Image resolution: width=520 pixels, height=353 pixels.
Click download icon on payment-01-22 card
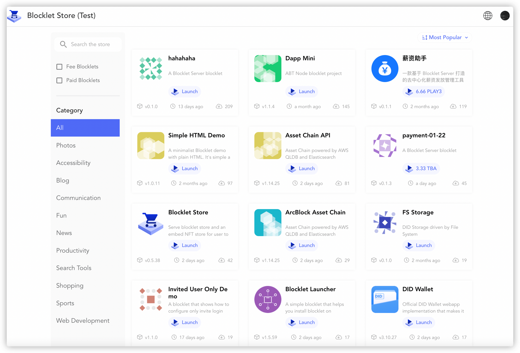point(456,183)
